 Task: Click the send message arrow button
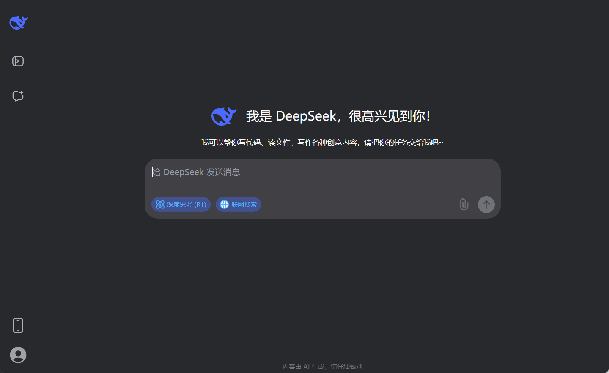pos(486,205)
